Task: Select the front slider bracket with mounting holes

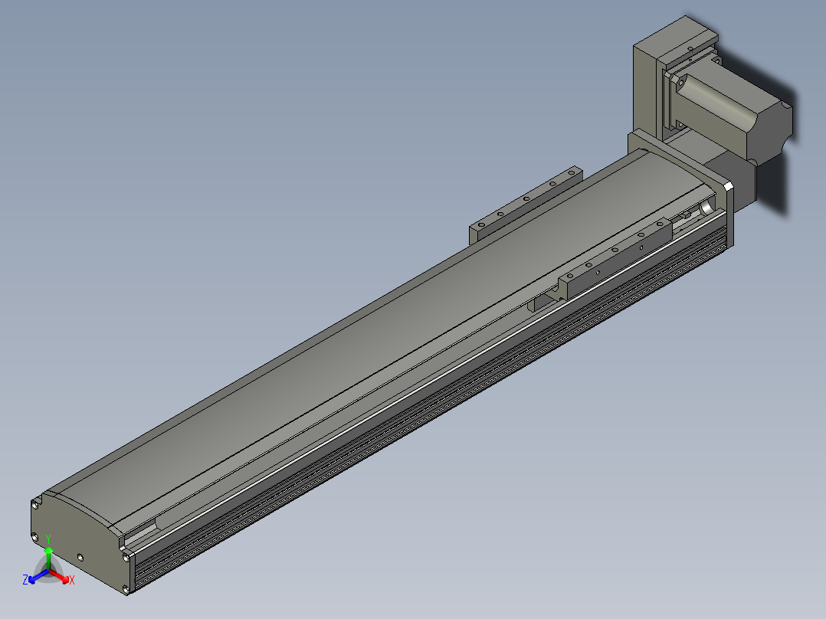Action: tap(615, 257)
